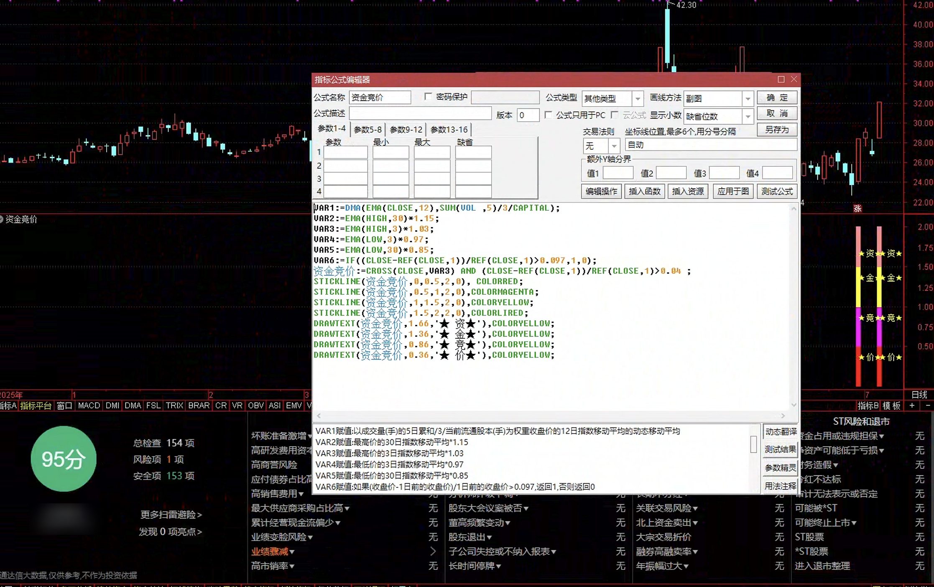Click the minus icon beside 模板
The width and height of the screenshot is (934, 587).
[x=928, y=406]
